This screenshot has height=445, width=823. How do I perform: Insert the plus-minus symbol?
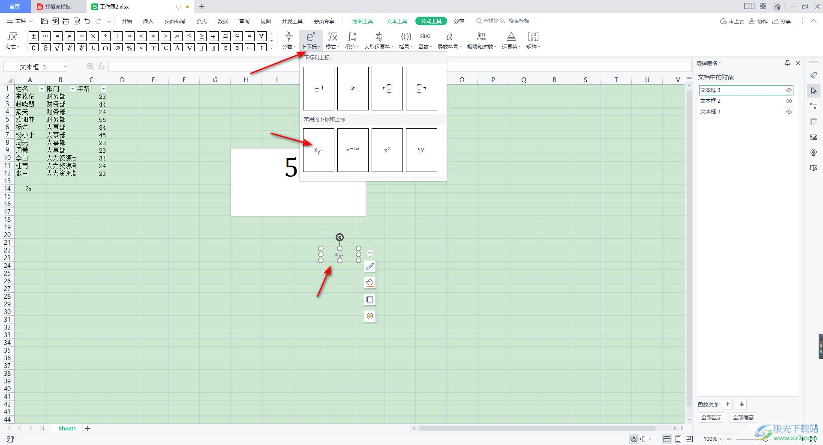pyautogui.click(x=33, y=36)
